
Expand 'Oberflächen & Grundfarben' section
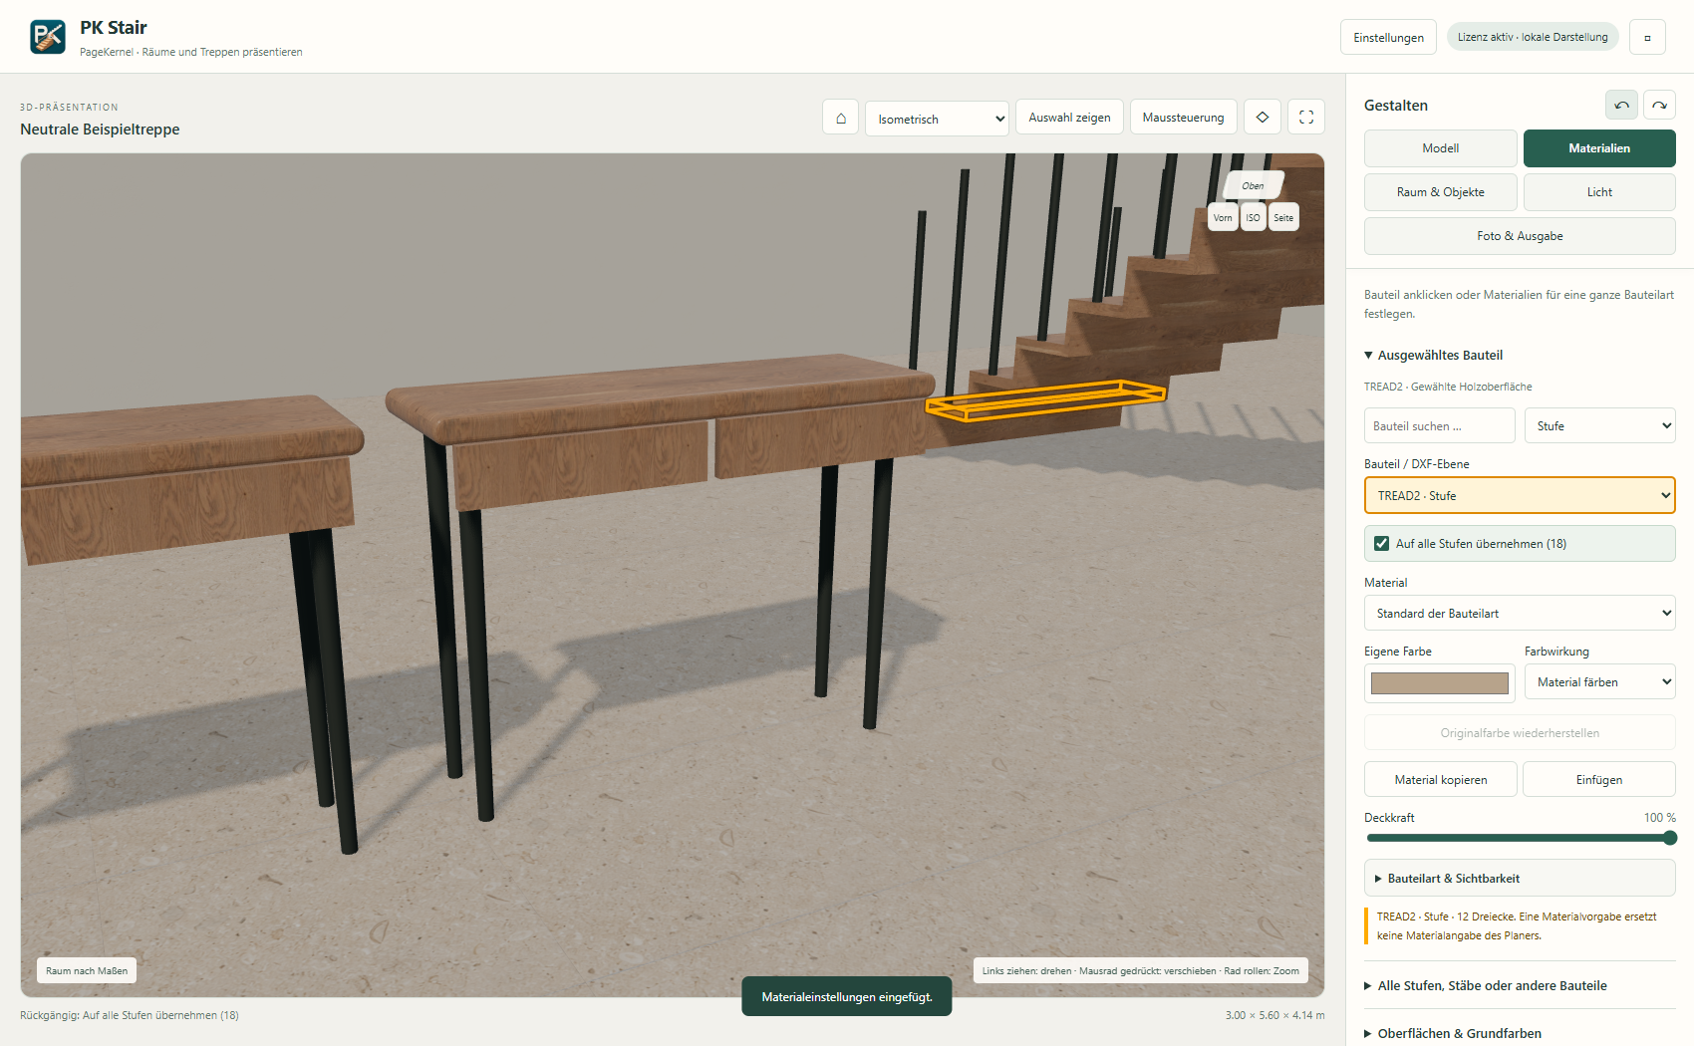1453,1033
